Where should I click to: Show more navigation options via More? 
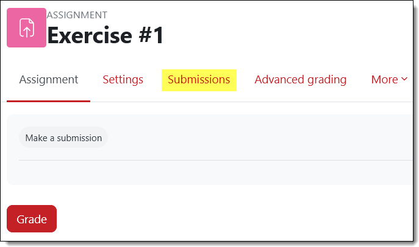click(x=389, y=80)
